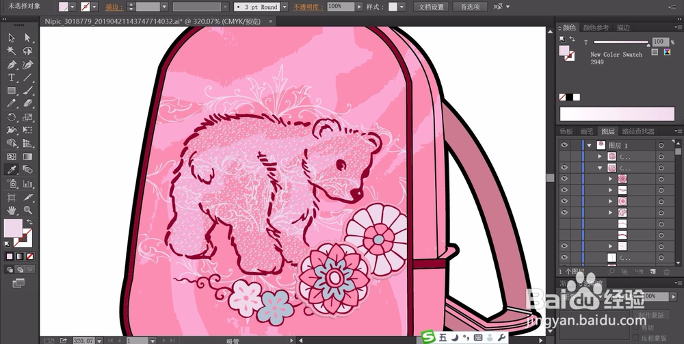Click the Layers panel vertical scrollbar
The height and width of the screenshot is (344, 684).
click(x=678, y=202)
